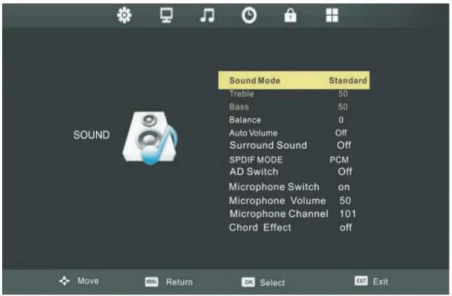
Task: Click the Move hint label
Action: [88, 281]
